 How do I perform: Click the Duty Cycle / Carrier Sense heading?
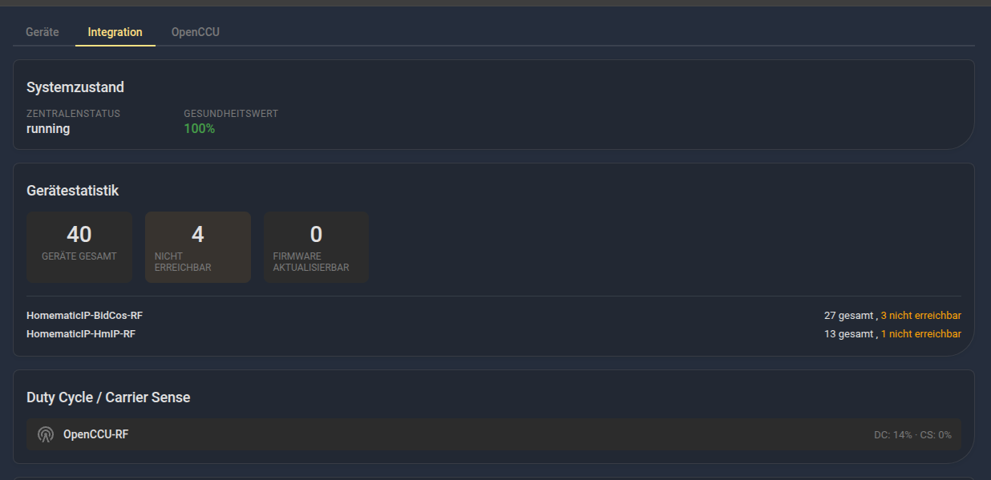coord(108,397)
